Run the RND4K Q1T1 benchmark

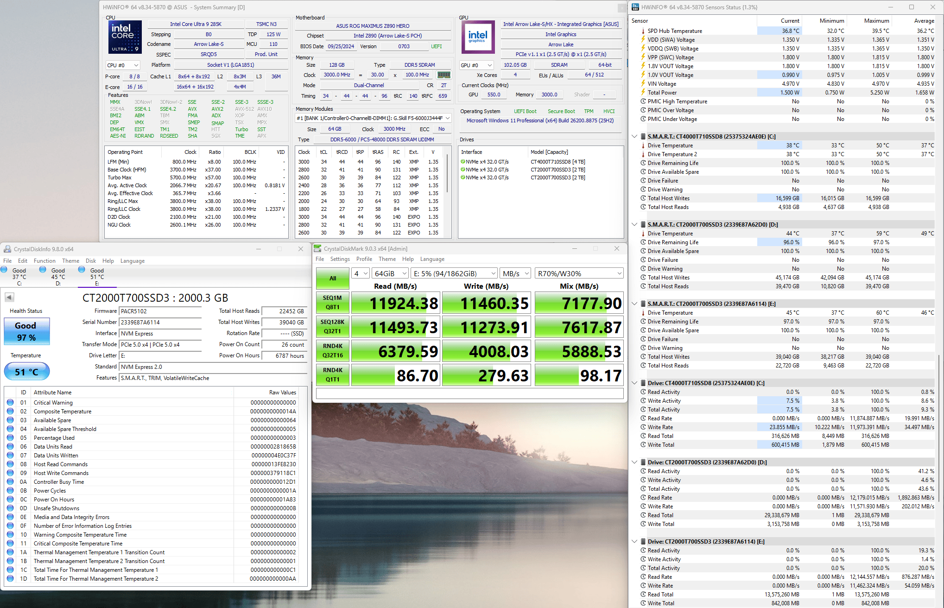click(333, 375)
